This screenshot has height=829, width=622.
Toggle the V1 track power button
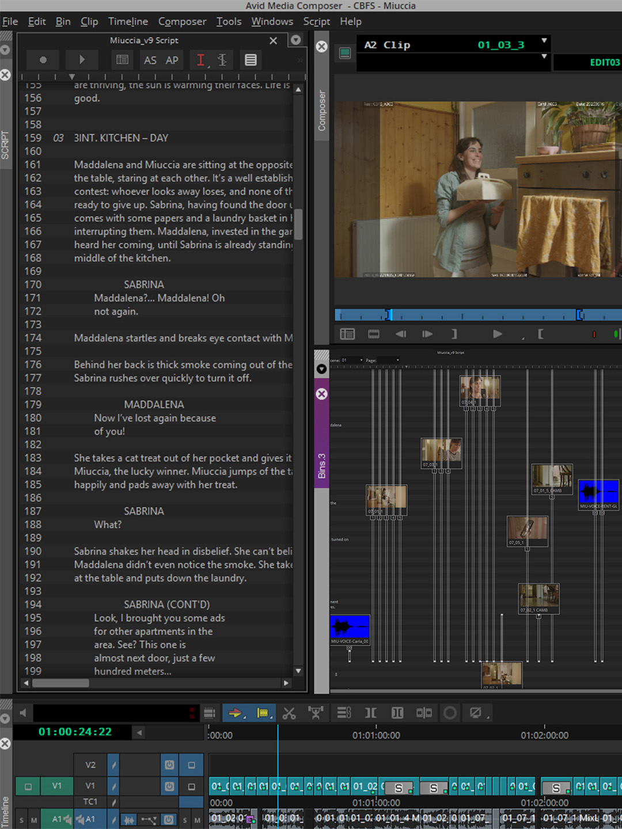[169, 786]
